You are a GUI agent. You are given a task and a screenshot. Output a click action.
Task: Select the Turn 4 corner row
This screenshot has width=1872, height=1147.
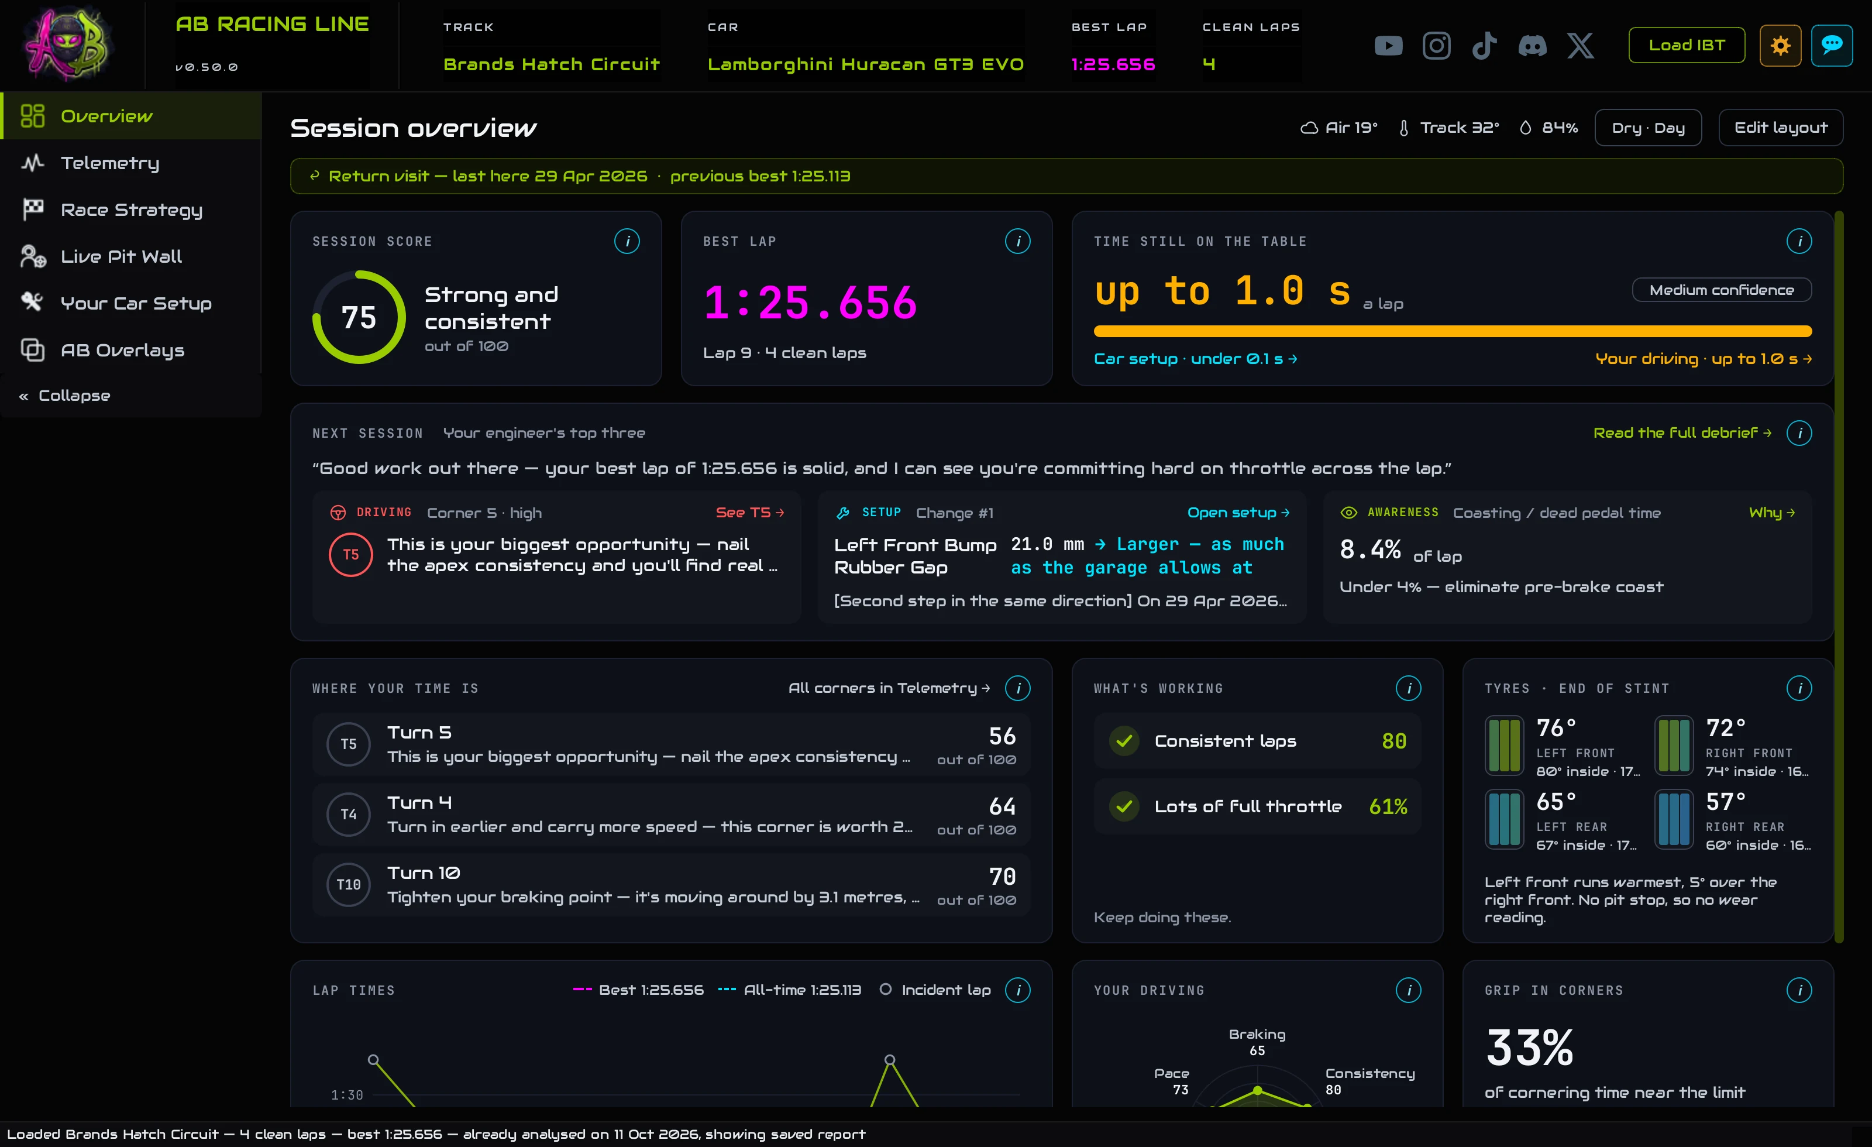click(x=671, y=814)
